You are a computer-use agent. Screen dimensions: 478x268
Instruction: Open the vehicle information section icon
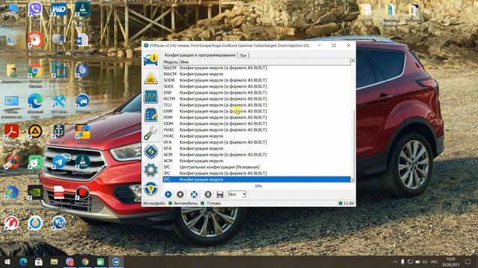[151, 60]
